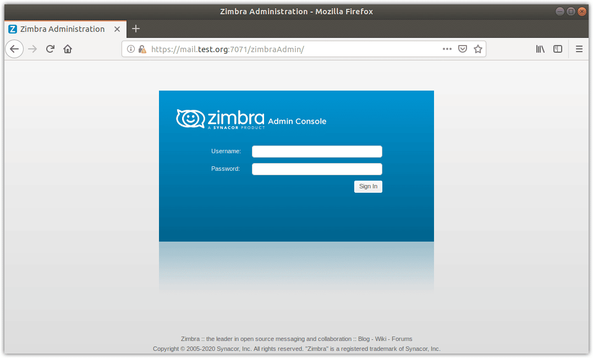Minimize the Firefox window

tap(560, 12)
